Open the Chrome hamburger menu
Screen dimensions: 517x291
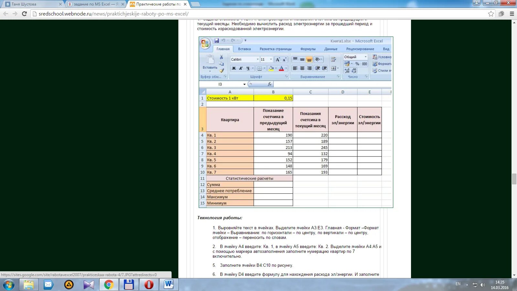click(512, 14)
